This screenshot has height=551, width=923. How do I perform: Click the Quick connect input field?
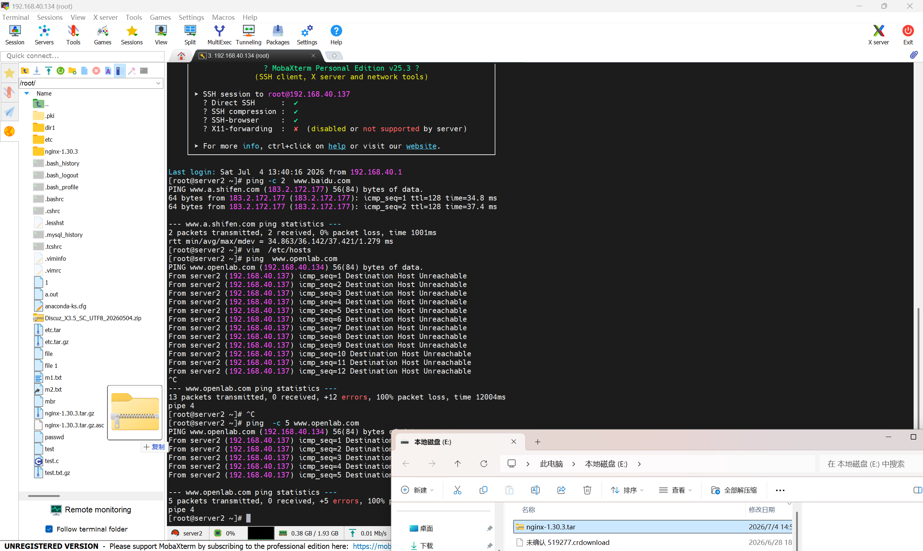pos(83,56)
